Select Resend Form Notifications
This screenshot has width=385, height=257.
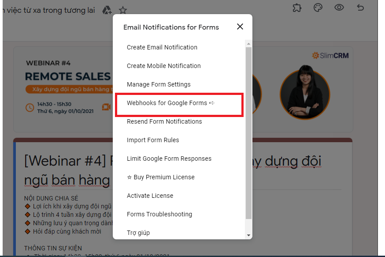click(x=164, y=121)
